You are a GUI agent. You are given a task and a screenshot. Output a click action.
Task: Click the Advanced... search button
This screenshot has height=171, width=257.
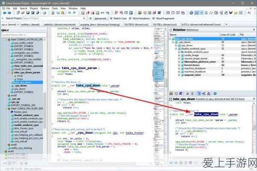tap(101, 18)
